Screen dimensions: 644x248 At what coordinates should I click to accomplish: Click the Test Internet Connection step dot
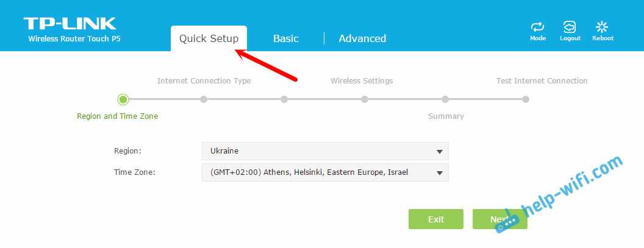526,99
